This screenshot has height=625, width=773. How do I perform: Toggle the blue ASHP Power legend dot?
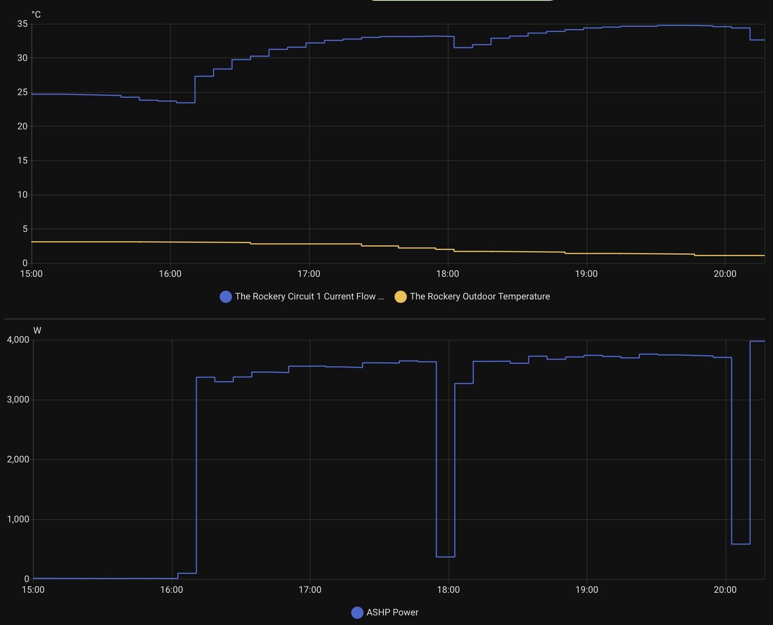[357, 612]
